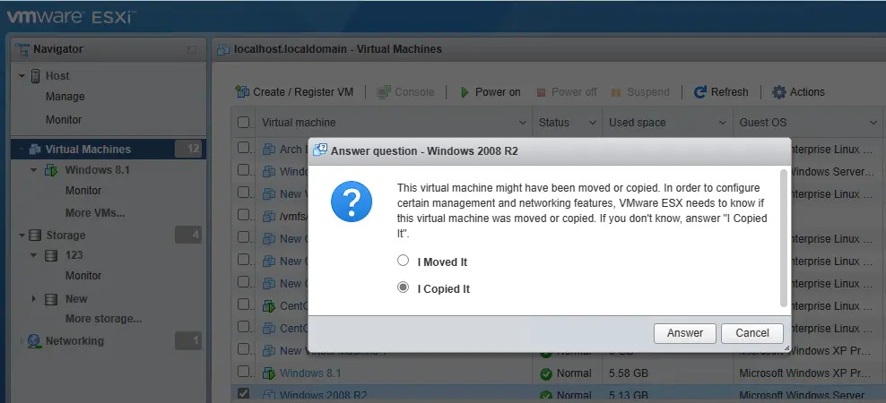Click the Refresh arrow icon
Screen dimensions: 886x403
pyautogui.click(x=700, y=92)
